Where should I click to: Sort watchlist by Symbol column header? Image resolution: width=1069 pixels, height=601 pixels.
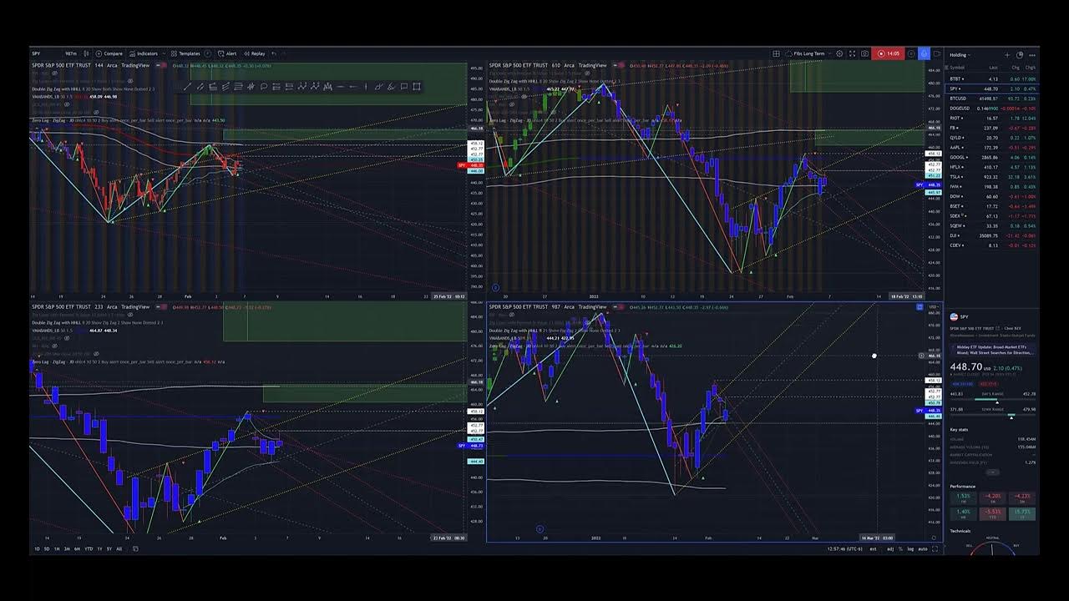tap(957, 68)
